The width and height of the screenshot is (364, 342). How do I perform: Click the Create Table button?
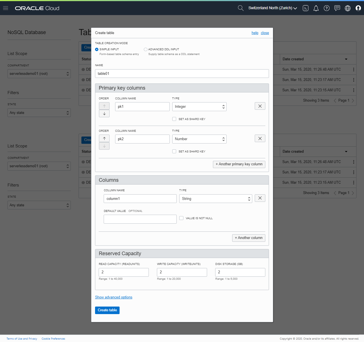(x=107, y=310)
